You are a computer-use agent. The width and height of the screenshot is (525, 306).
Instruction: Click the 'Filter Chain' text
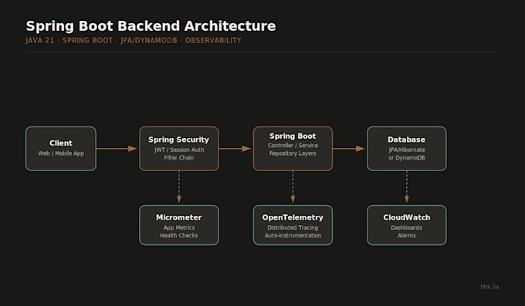179,157
